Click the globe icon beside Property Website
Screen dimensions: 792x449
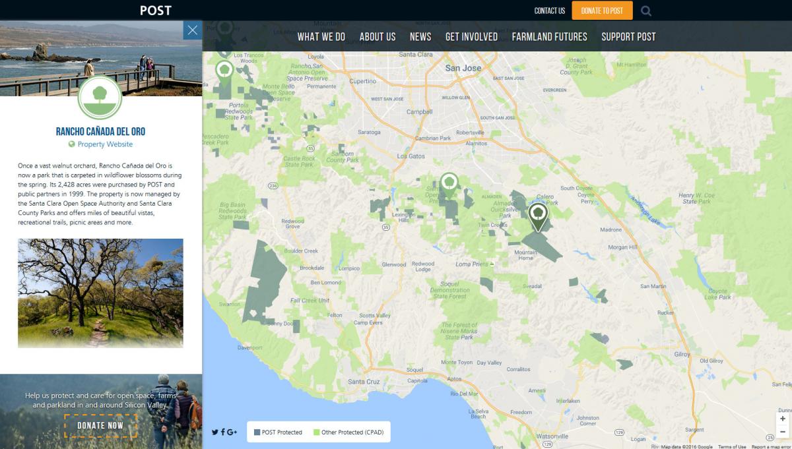[x=71, y=144]
